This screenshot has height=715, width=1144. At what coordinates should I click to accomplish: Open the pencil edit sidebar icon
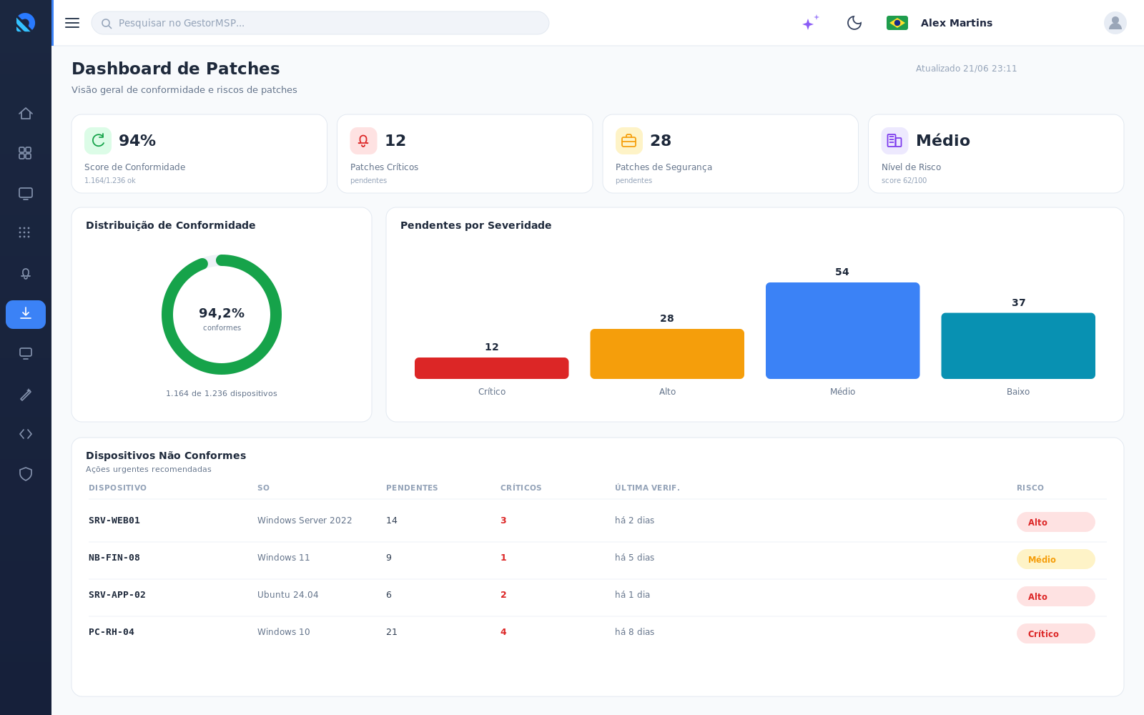coord(26,394)
